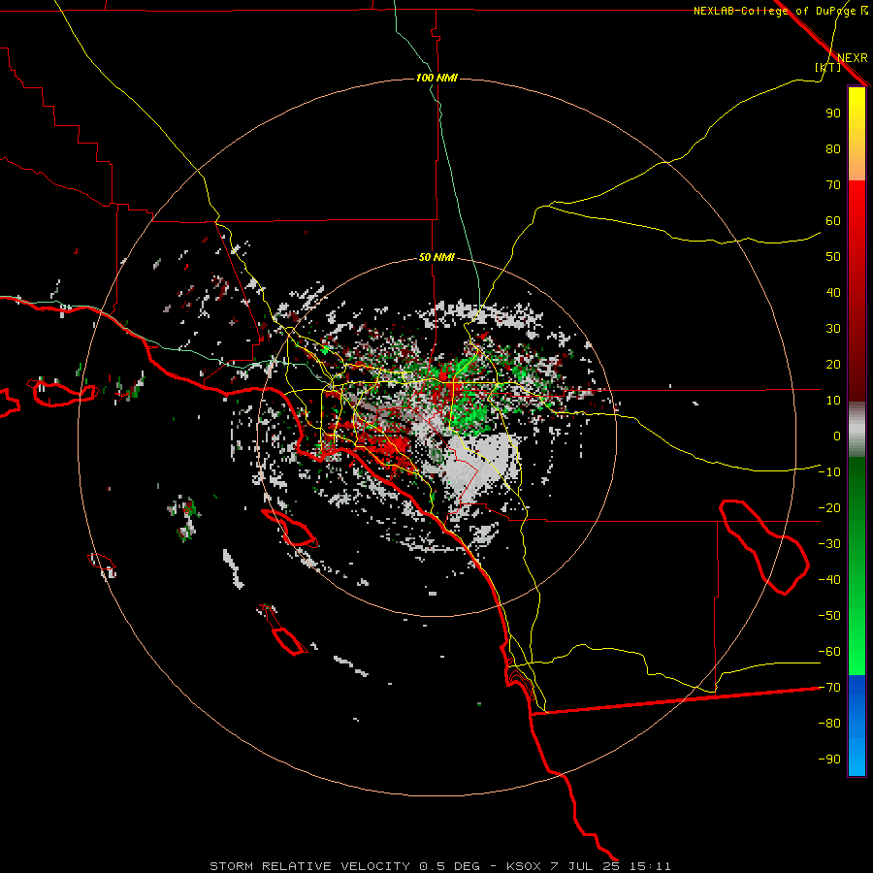Click the -80 value on the velocity scale
Screen dimensions: 873x873
pos(829,724)
